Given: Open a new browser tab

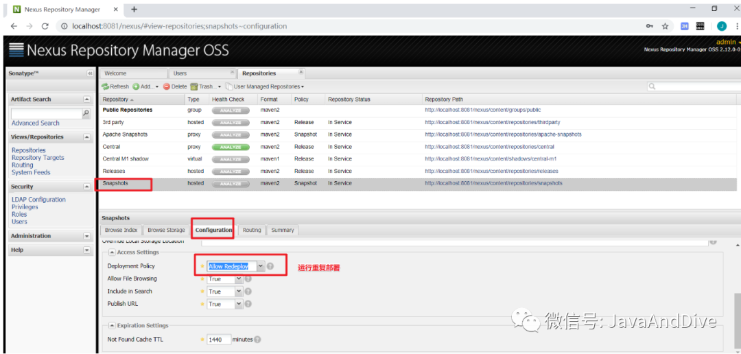Looking at the screenshot, I should [x=134, y=9].
